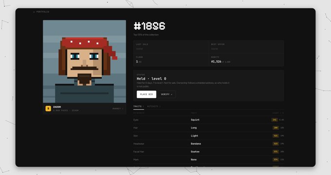Image resolution: width=331 pixels, height=175 pixels.
Task: Switch to the Activity tab
Action: pyautogui.click(x=154, y=107)
